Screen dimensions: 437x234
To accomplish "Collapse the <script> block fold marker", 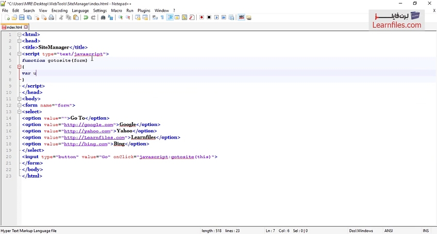I will (19, 54).
